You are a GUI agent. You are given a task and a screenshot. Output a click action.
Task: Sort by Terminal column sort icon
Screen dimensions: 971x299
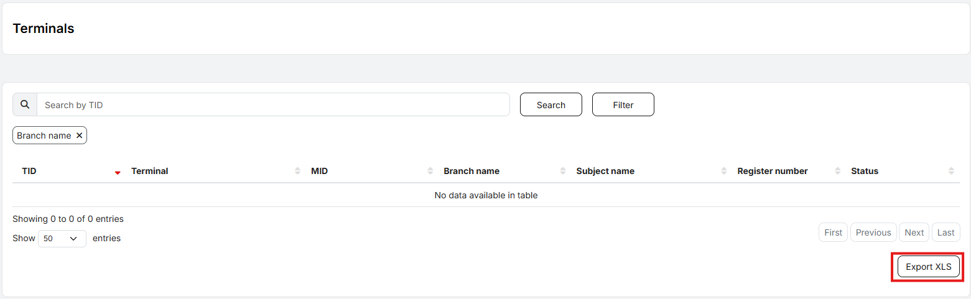[297, 171]
